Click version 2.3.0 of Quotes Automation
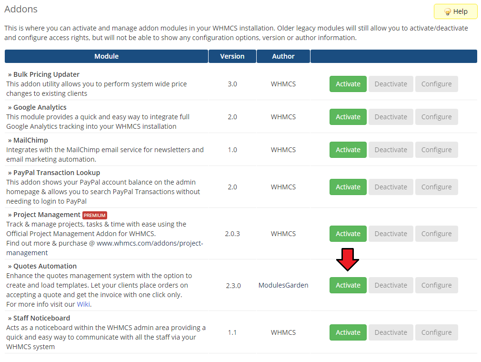 point(233,286)
